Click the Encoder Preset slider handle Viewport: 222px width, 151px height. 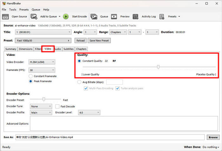tap(44, 99)
